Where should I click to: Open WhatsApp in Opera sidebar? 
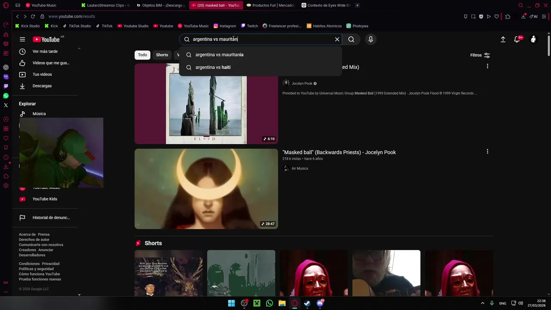[6, 96]
